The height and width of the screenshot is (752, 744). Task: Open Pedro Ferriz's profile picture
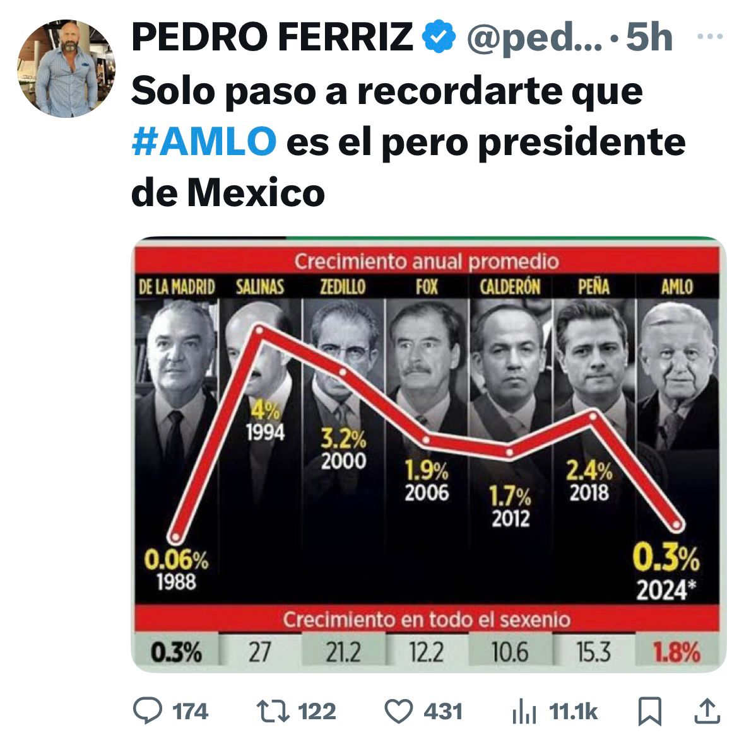pyautogui.click(x=66, y=68)
